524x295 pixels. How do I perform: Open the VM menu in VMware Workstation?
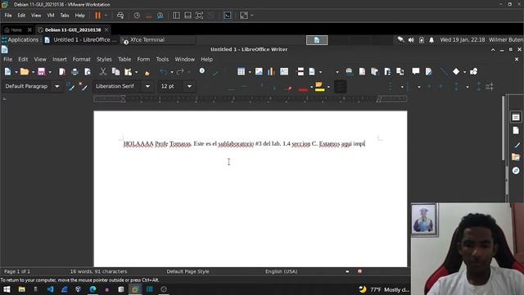coord(51,16)
